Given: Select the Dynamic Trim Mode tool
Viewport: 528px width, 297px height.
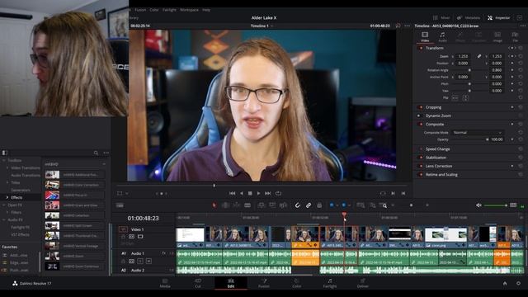Looking at the screenshot, I should 237,205.
